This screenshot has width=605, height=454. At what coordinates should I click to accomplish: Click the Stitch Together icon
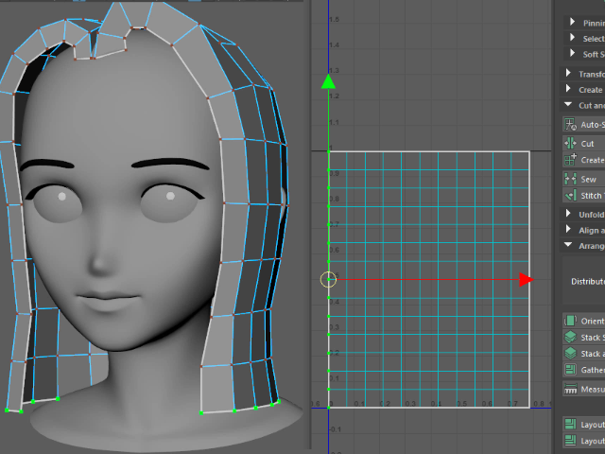[x=570, y=195]
